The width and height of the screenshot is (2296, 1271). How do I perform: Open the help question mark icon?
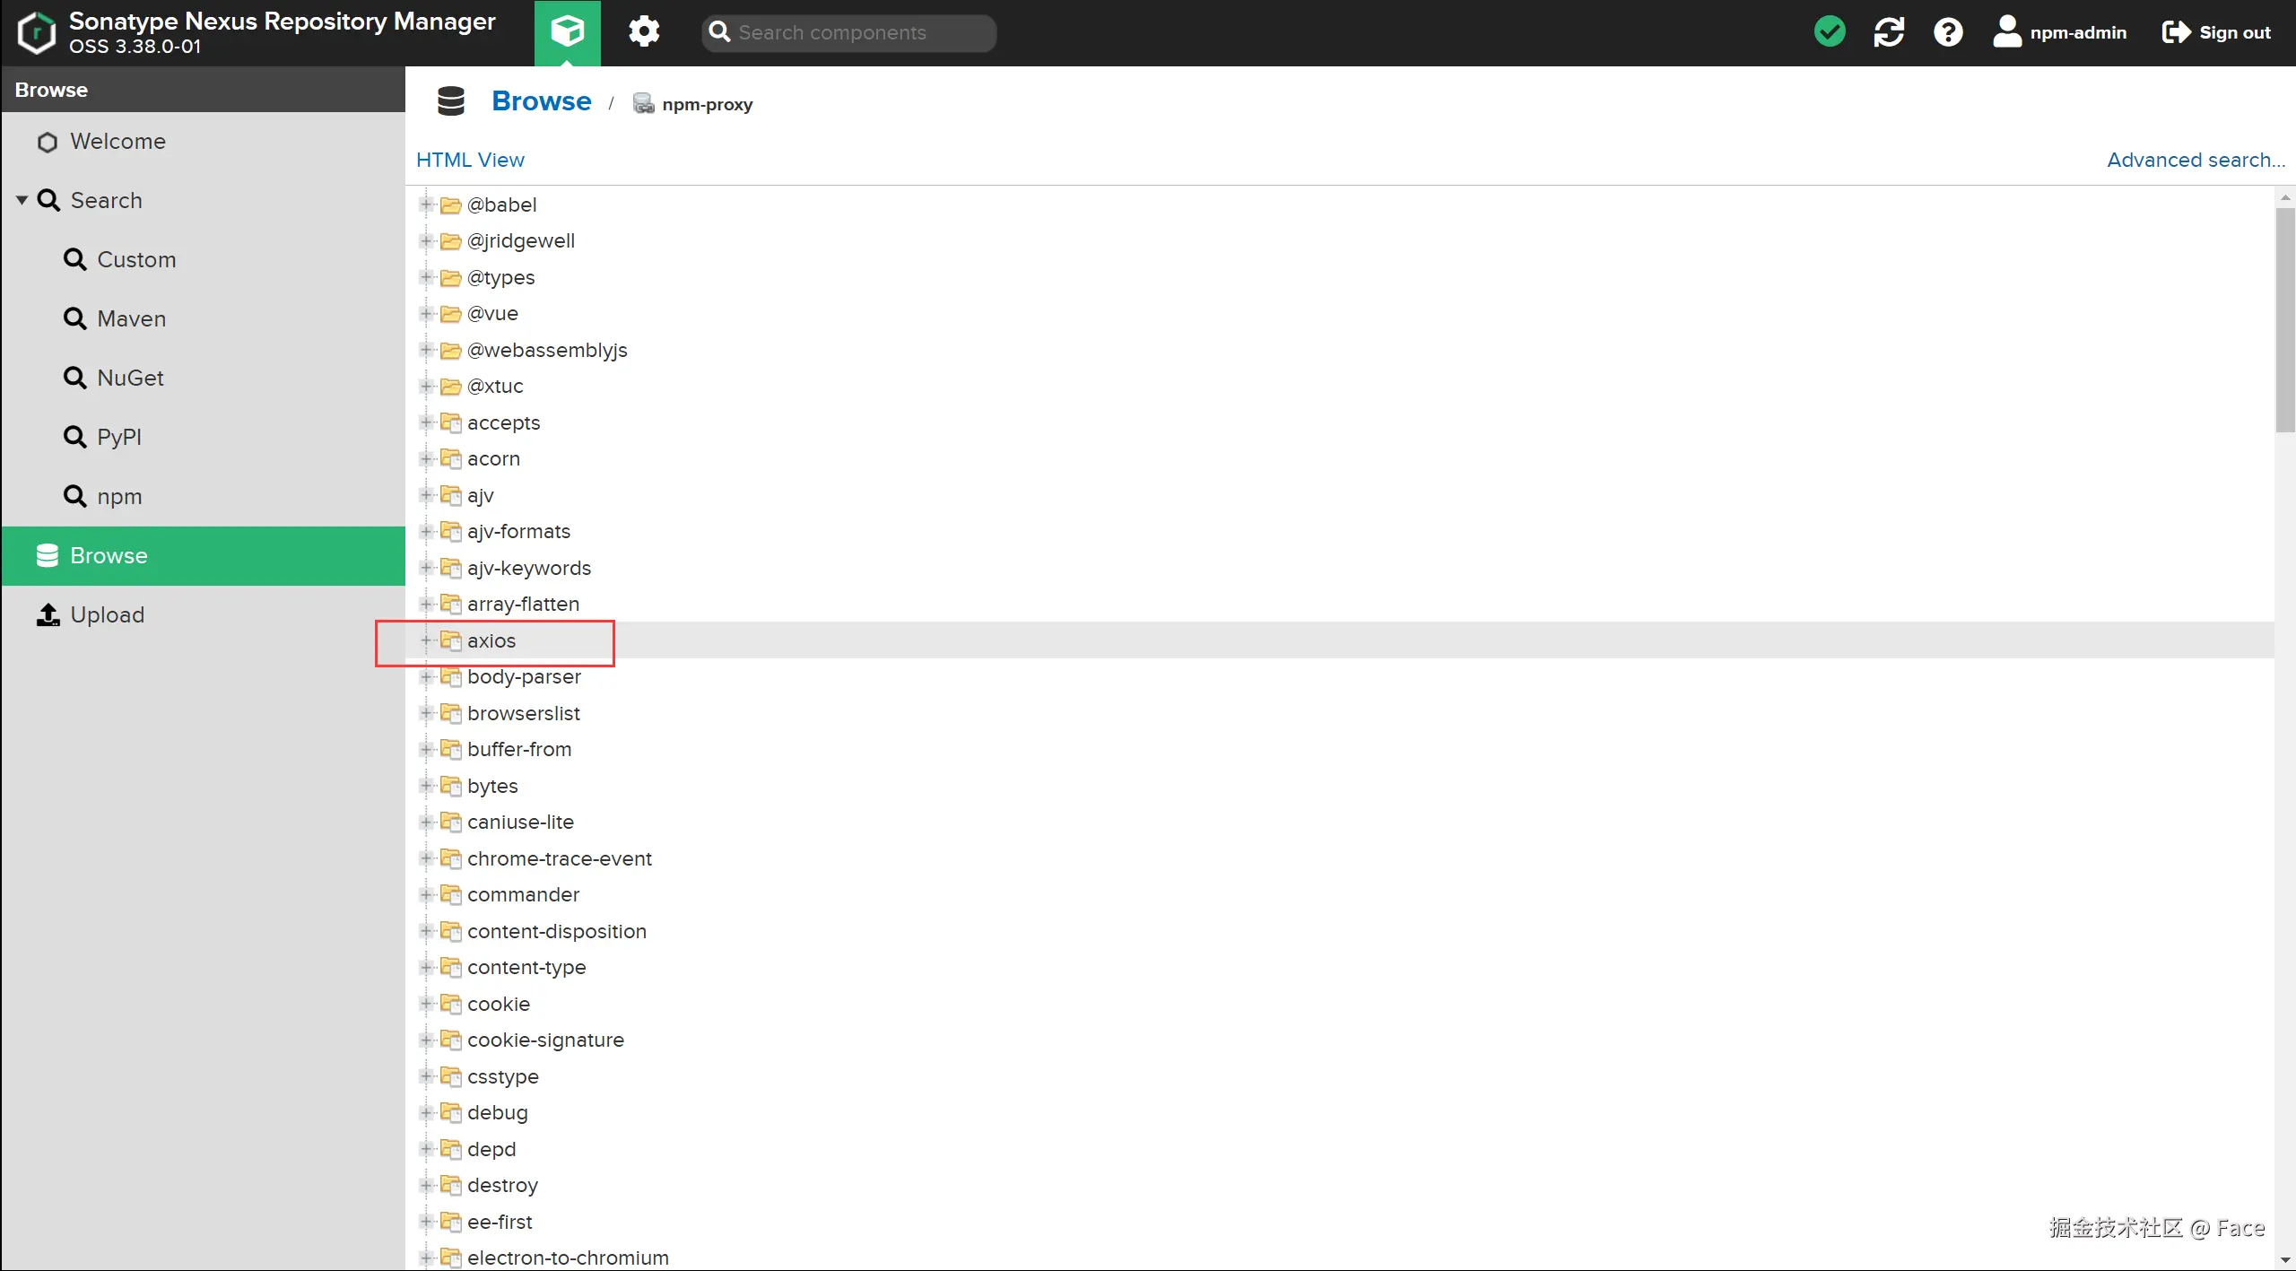(1947, 32)
